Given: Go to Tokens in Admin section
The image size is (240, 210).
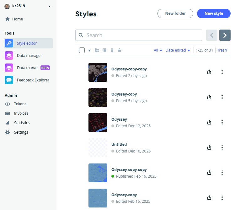Looking at the screenshot, I should click(20, 104).
